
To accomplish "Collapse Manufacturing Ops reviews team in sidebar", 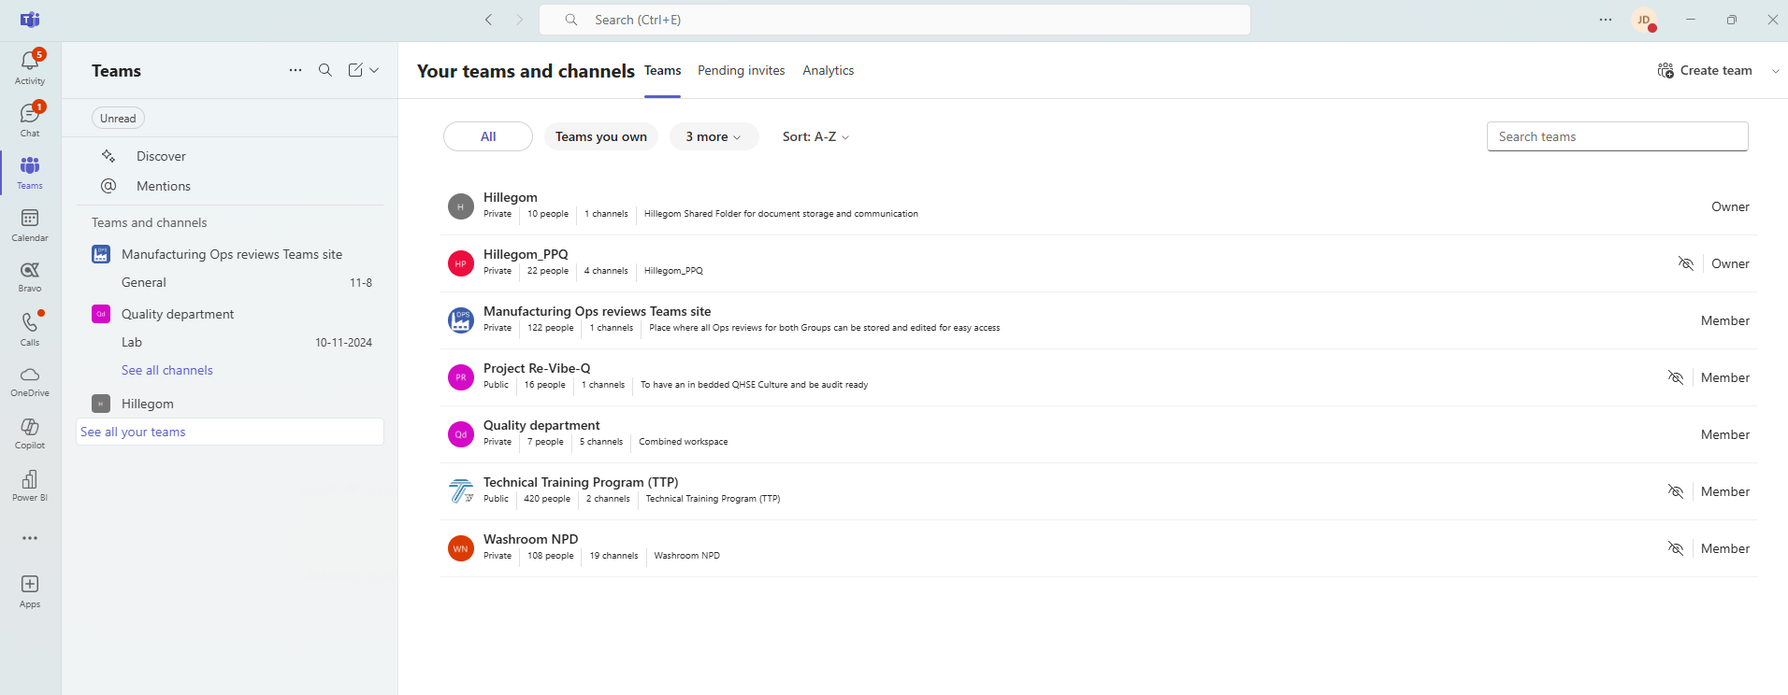I will (232, 254).
